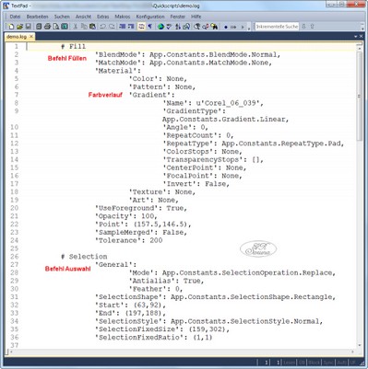The height and width of the screenshot is (369, 368).
Task: Click the Cut scissors icon
Action: point(75,27)
